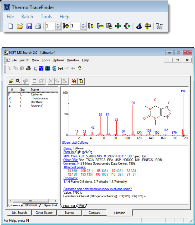The image size is (195, 225).
Task: Click the yellow note with blue arrow icon
Action: pos(18,81)
